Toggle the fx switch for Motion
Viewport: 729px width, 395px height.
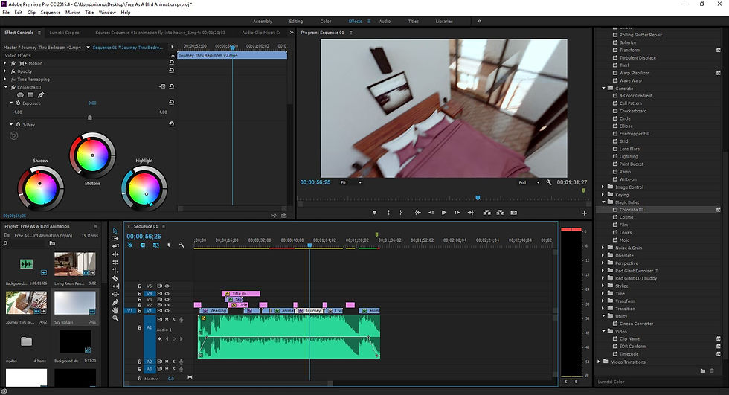13,63
